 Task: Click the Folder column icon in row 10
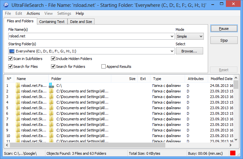[x=51, y=135]
